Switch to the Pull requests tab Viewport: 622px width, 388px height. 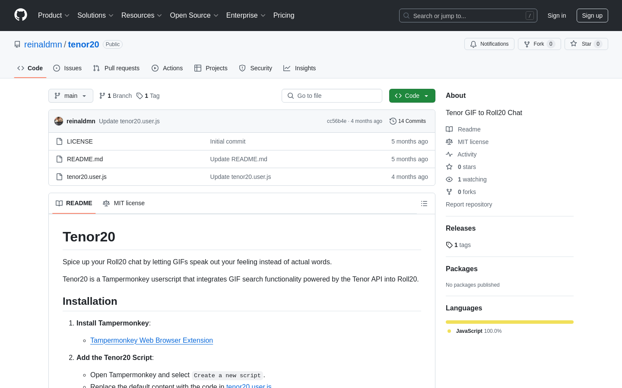click(x=116, y=68)
